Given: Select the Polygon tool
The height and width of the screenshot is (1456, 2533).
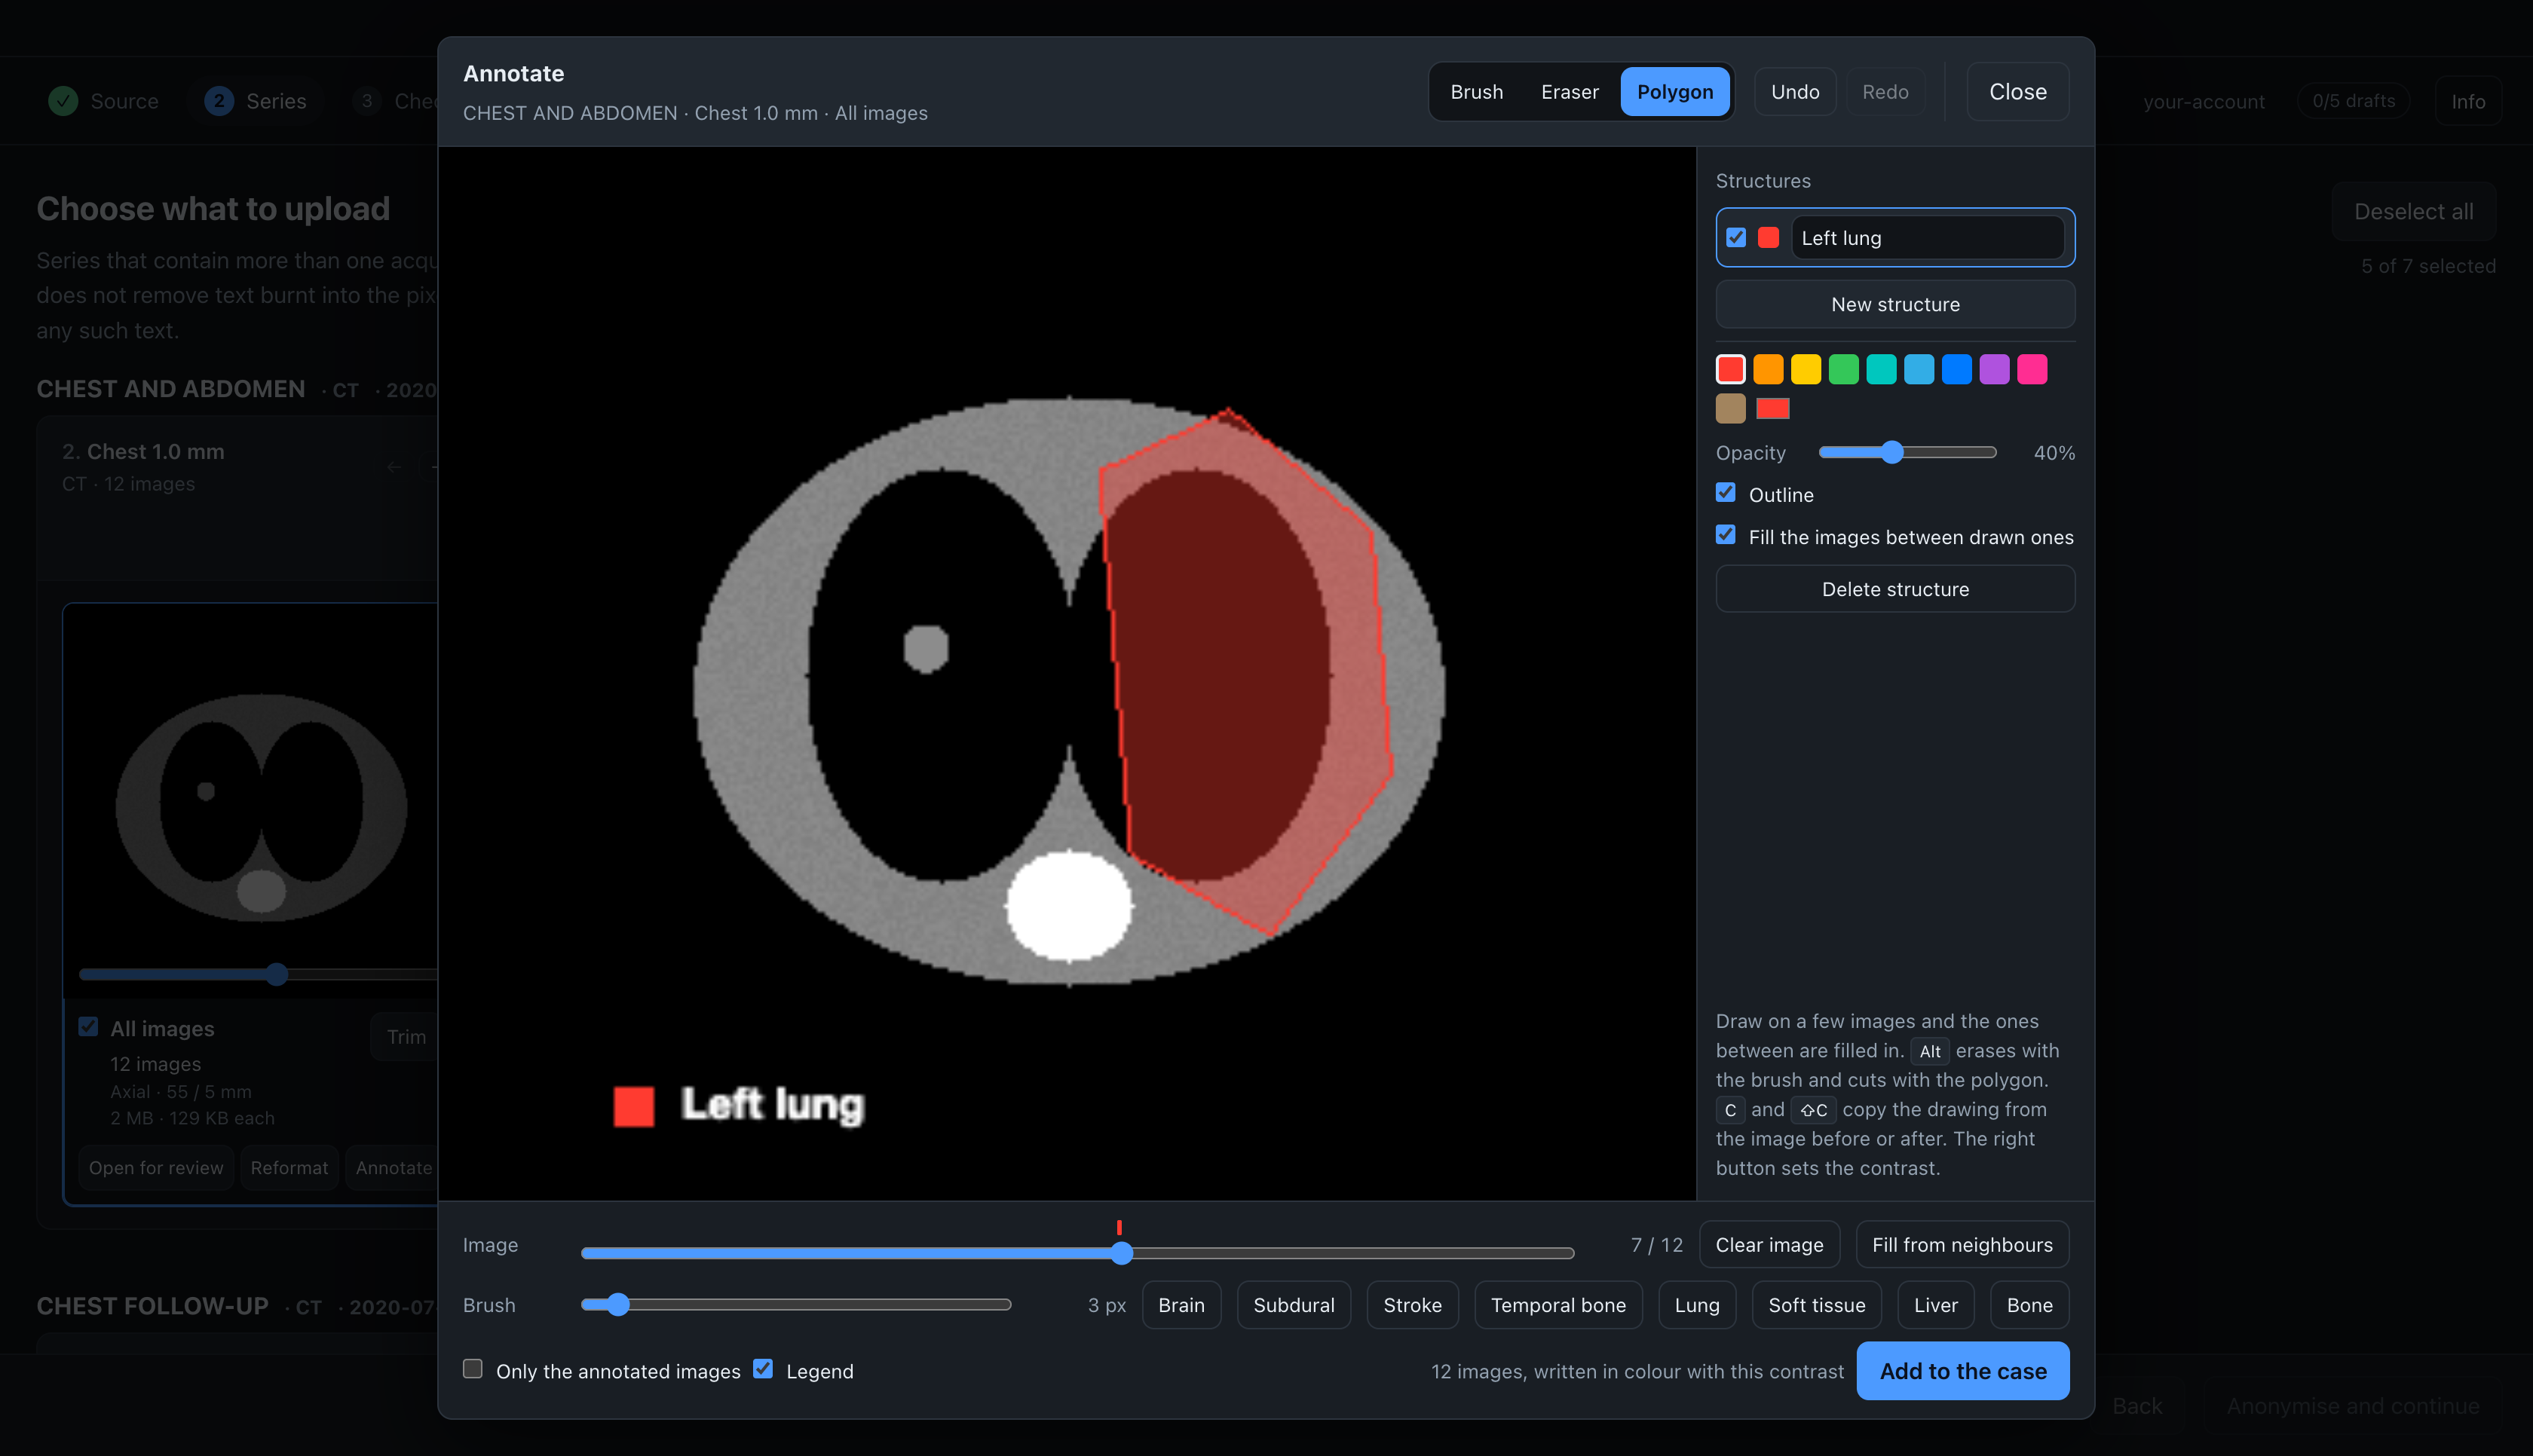Looking at the screenshot, I should (1675, 92).
